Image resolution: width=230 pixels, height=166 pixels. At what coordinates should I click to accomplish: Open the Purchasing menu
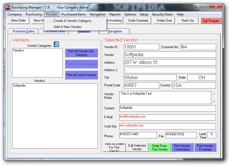[x=34, y=14]
